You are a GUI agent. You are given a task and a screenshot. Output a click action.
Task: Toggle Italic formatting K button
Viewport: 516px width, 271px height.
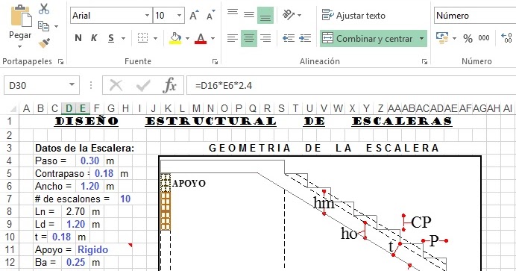coord(94,38)
